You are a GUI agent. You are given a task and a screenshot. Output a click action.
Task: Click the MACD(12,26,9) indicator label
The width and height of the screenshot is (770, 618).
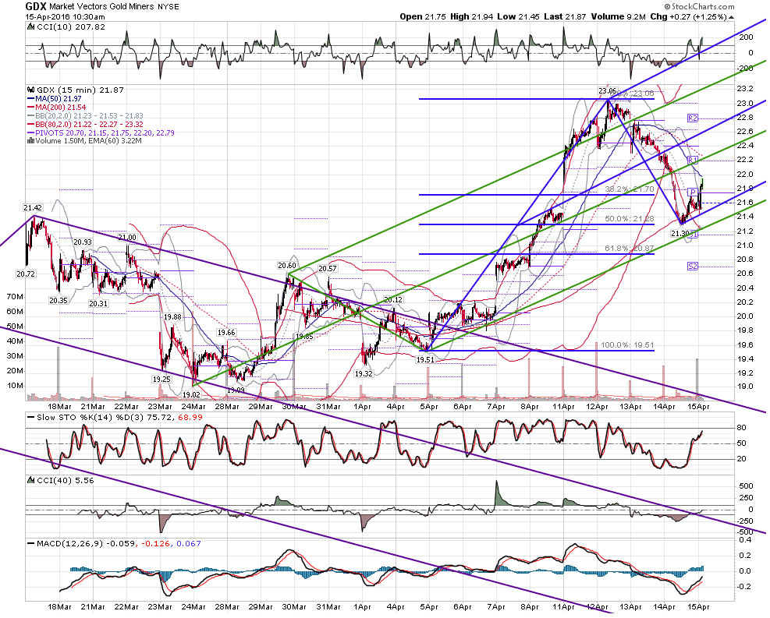click(x=119, y=544)
